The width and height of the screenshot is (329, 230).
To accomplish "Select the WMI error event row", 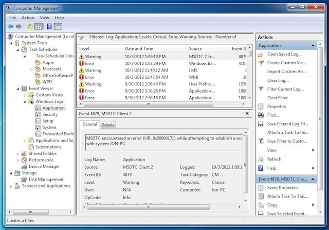I will click(162, 77).
